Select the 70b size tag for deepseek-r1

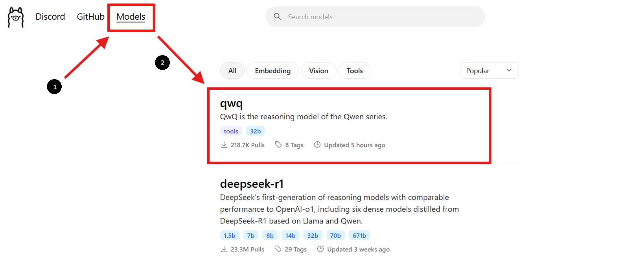coord(335,235)
